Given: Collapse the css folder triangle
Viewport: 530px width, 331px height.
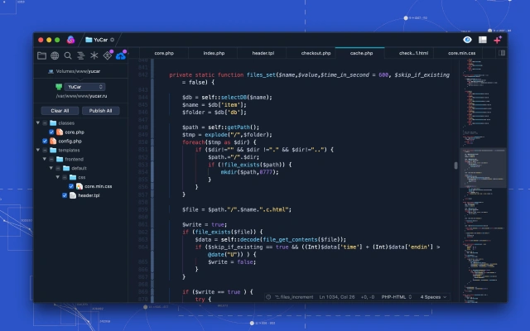Looking at the screenshot, I should point(57,176).
